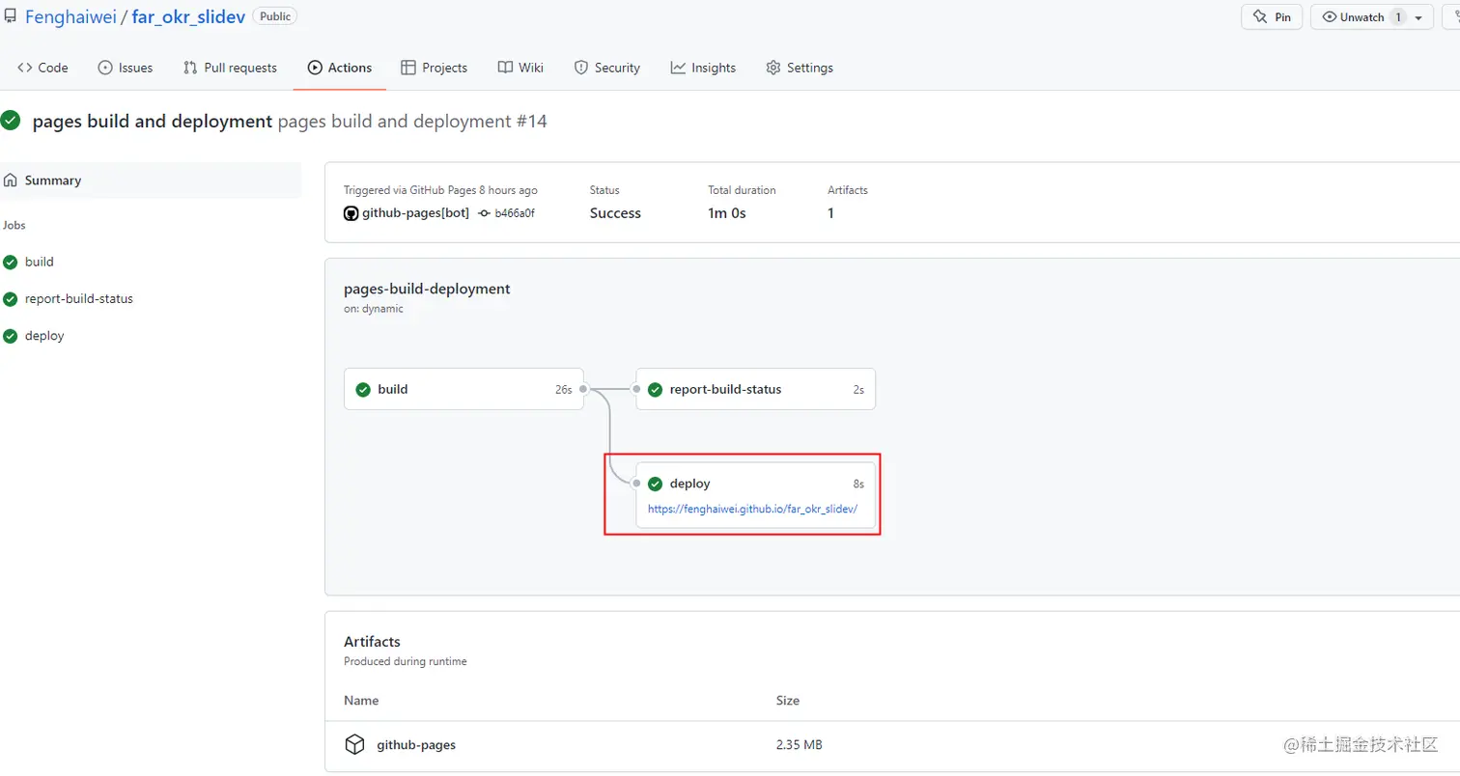Click the Name column header in Artifacts
1460x776 pixels.
361,701
